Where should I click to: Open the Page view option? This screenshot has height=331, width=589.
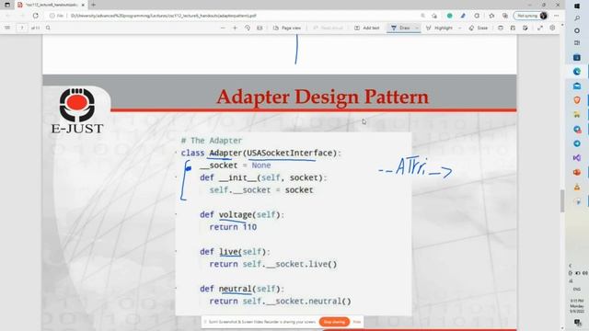point(287,28)
